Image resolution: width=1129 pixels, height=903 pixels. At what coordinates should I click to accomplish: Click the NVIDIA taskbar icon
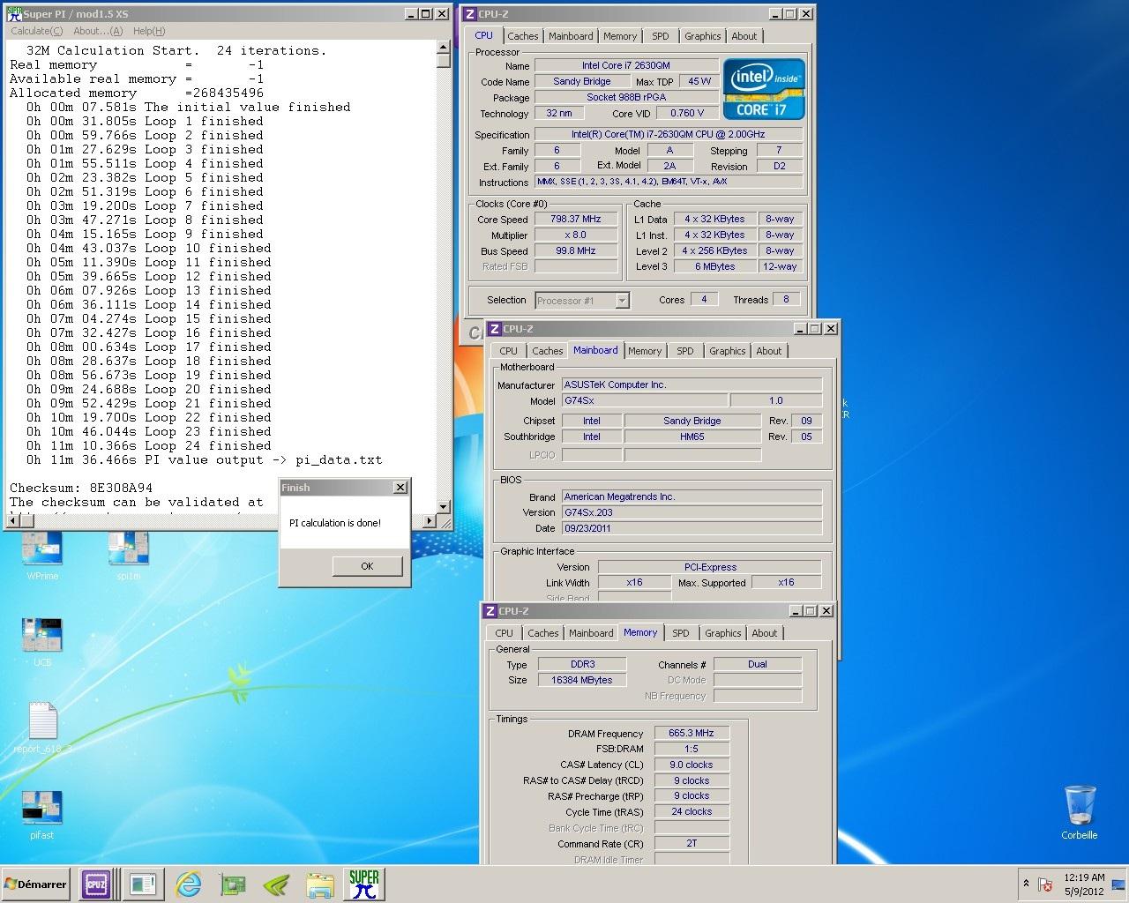tap(276, 884)
